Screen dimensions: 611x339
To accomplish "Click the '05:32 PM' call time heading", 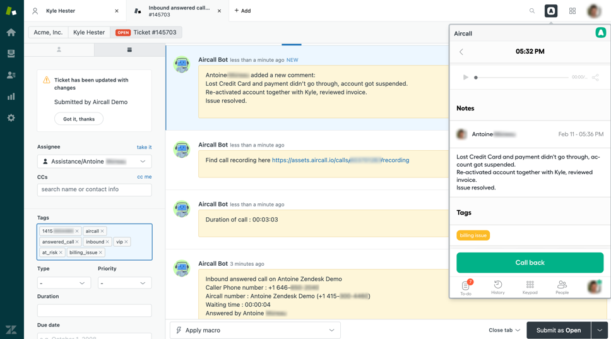I will click(530, 51).
